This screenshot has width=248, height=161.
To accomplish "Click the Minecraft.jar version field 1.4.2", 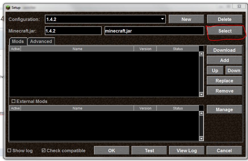I will point(73,31).
